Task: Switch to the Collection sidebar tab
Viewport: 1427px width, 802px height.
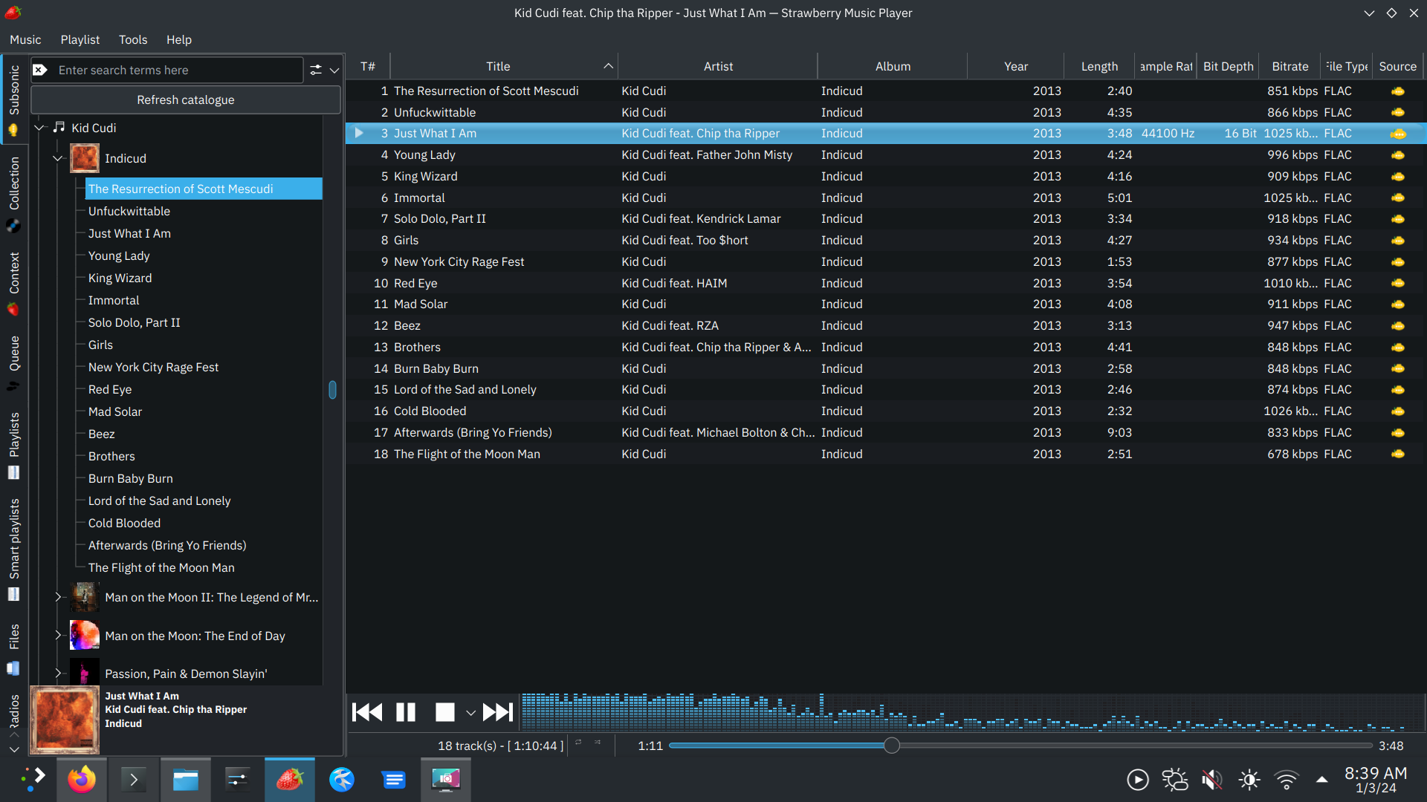Action: (13, 193)
